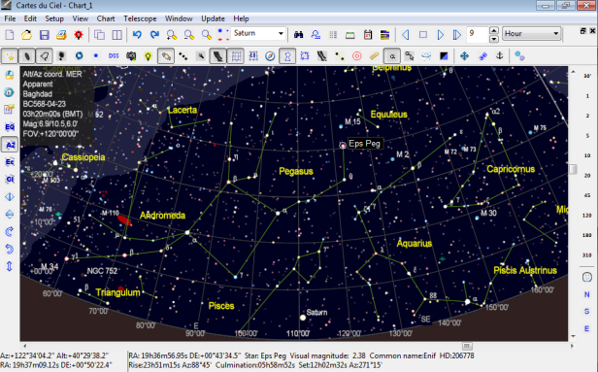Viewport: 598px width, 372px height.
Task: Toggle the AZ alt-azimuth coordinate mode
Action: (10, 145)
